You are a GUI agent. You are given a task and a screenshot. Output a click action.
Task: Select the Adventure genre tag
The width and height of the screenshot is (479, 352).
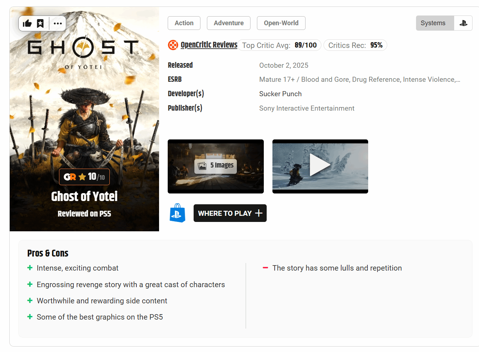[229, 23]
